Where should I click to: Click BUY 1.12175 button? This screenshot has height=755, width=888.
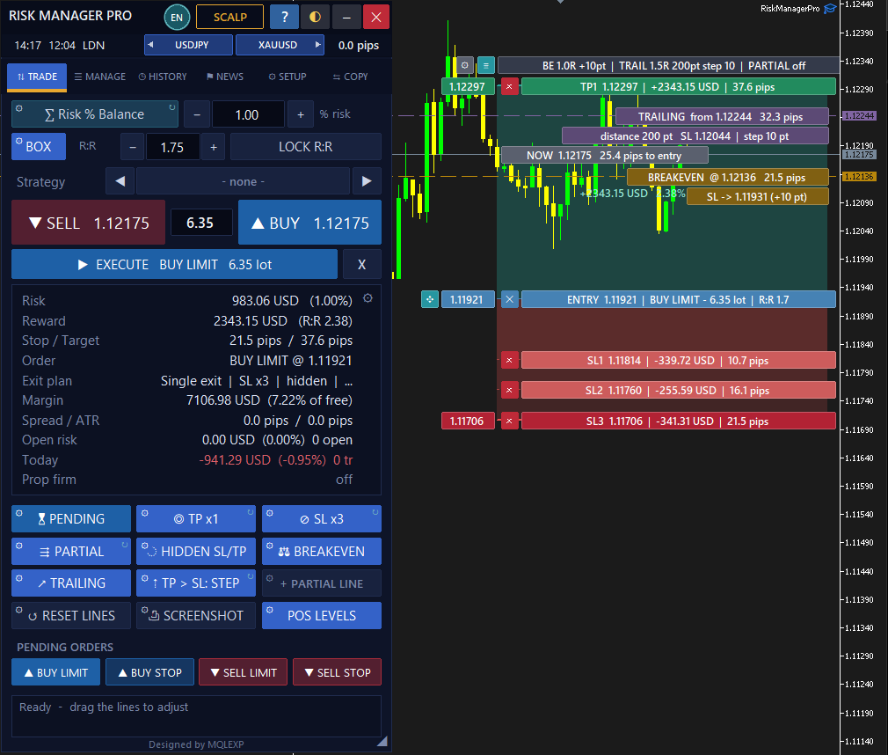[x=309, y=223]
